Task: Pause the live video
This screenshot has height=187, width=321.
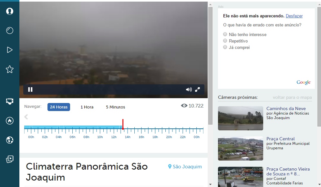Action: point(30,89)
